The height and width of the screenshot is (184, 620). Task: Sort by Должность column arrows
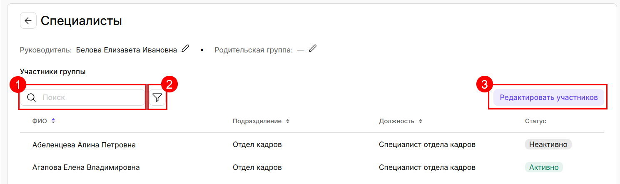point(420,121)
